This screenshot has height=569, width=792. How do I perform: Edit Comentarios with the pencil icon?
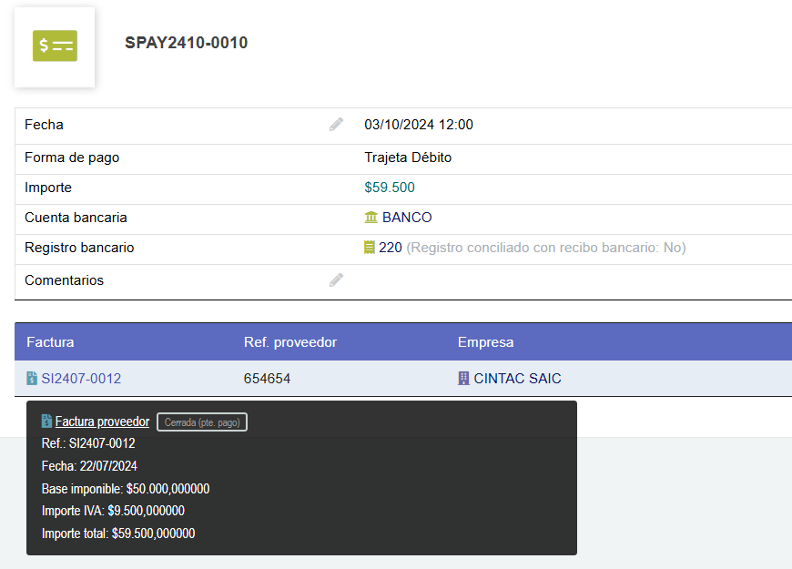tap(336, 279)
